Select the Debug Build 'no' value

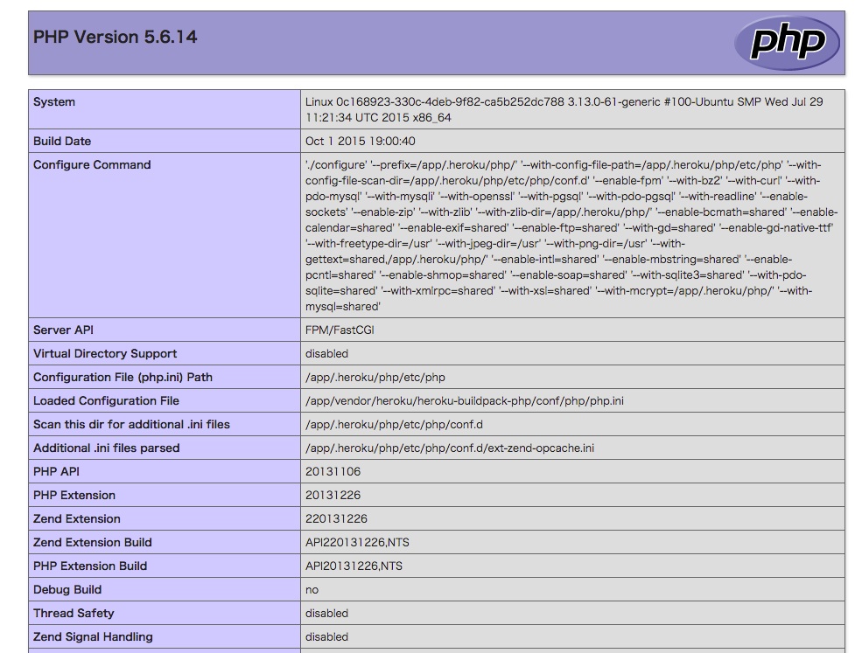[312, 589]
